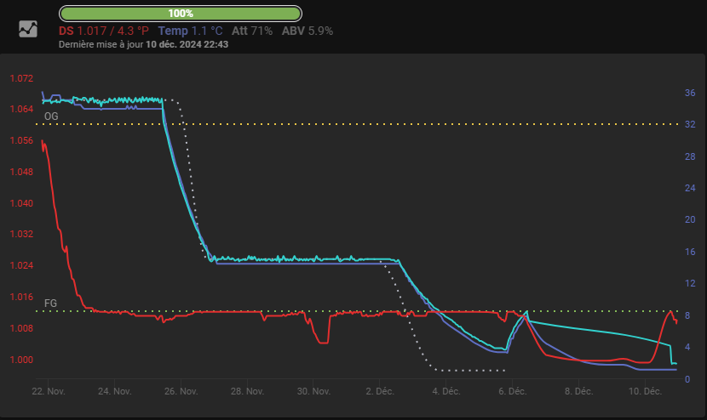This screenshot has height=420, width=707.
Task: Click the 6. Déc. date on the x-axis
Action: click(x=512, y=392)
